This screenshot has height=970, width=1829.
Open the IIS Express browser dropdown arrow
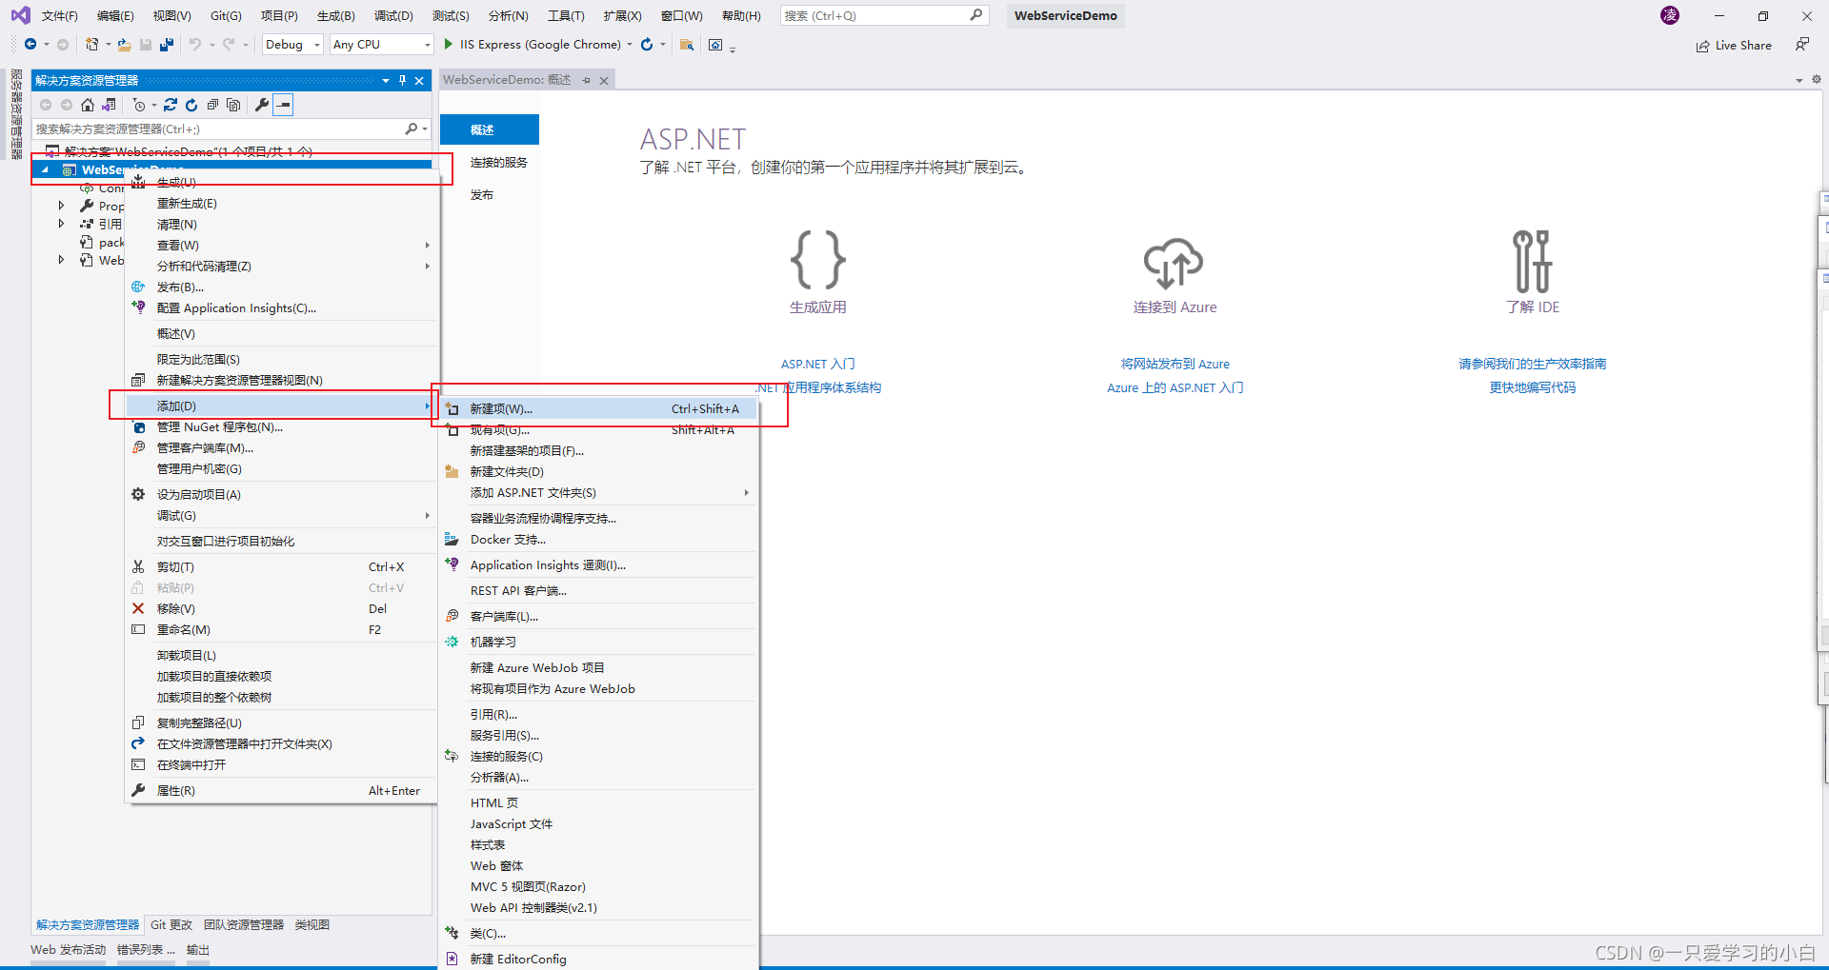click(630, 45)
